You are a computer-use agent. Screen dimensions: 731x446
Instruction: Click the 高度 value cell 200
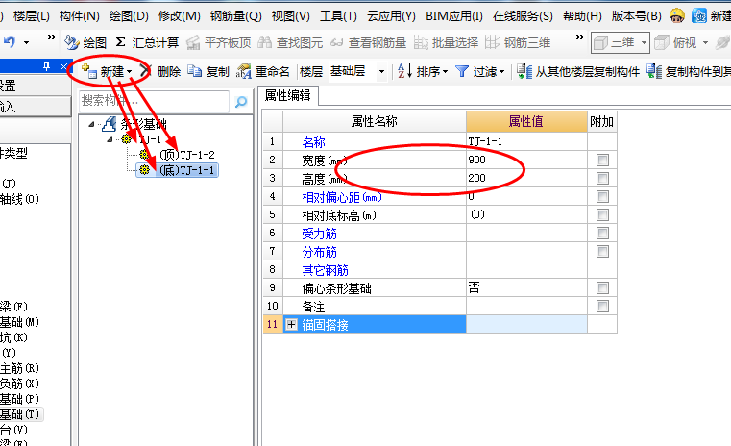526,178
